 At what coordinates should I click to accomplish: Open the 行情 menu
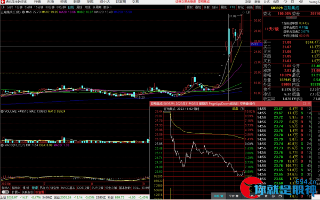(37, 2)
